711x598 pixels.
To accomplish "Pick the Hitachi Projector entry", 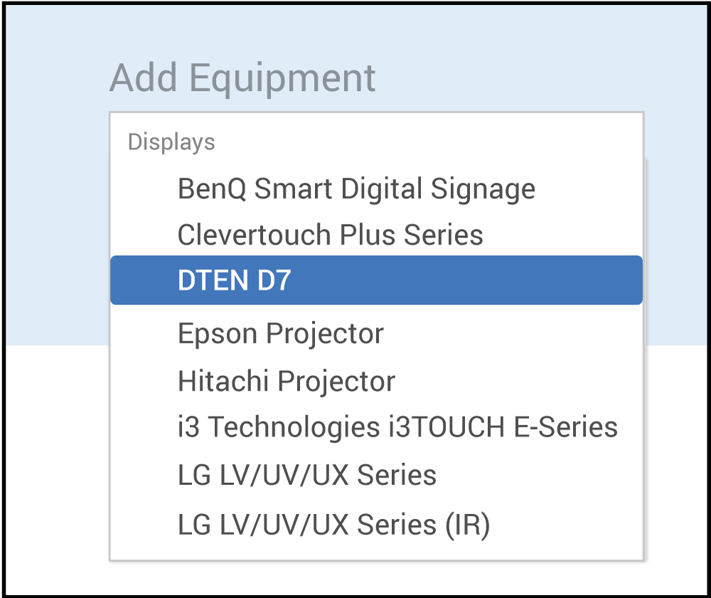I will (x=287, y=381).
